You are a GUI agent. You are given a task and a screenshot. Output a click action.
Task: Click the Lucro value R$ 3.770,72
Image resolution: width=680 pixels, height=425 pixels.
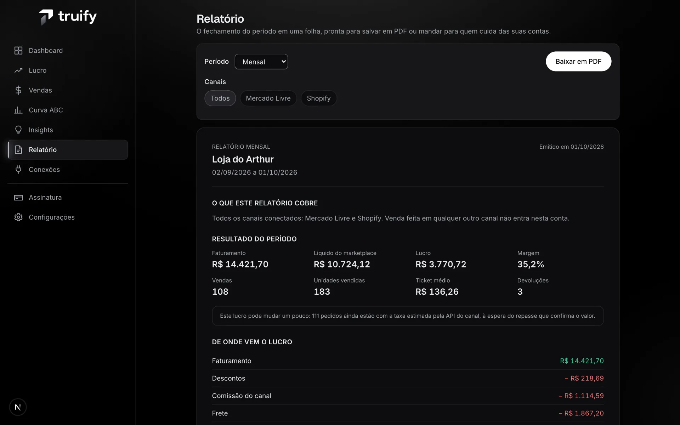coord(441,264)
